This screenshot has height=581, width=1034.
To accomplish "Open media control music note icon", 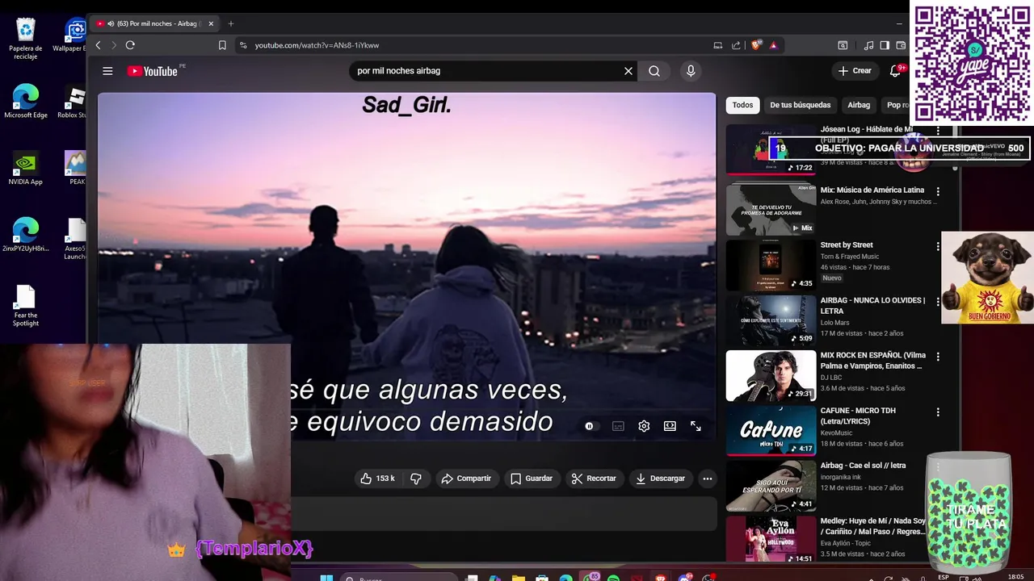I will pyautogui.click(x=868, y=45).
